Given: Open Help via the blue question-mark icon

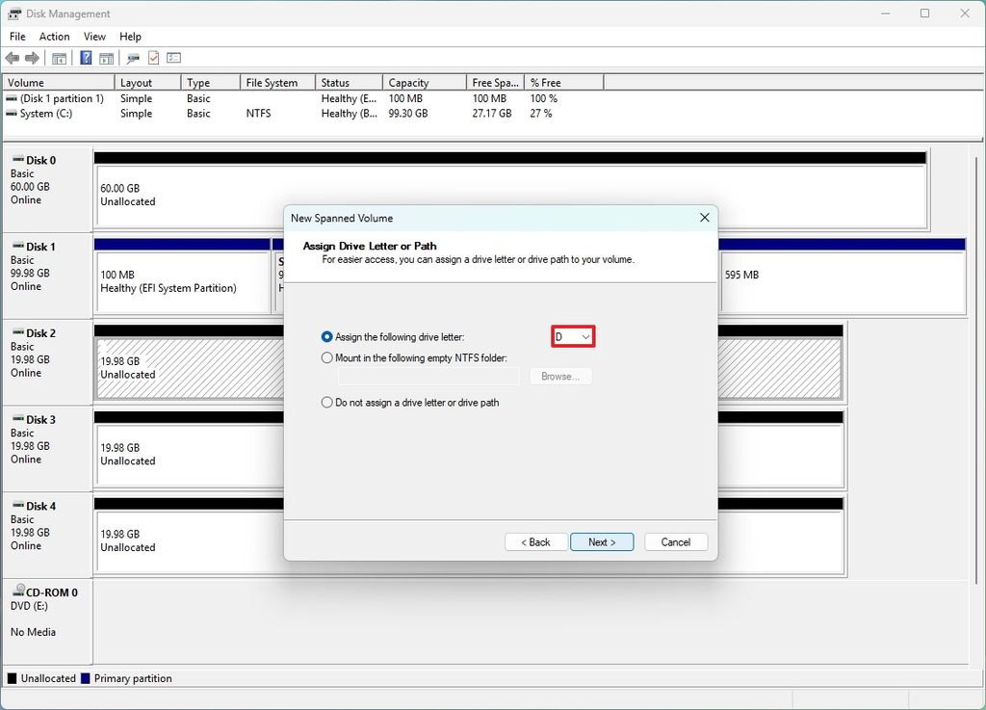Looking at the screenshot, I should [86, 59].
